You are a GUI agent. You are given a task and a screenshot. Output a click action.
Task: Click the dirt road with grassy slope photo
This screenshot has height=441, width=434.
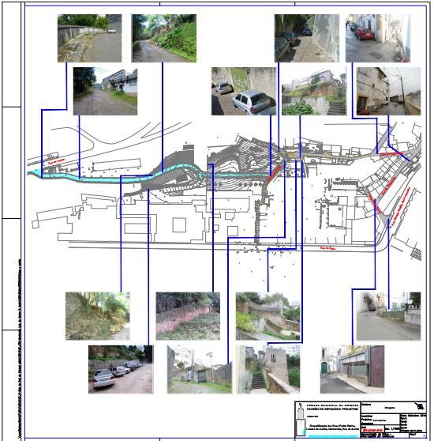pyautogui.click(x=164, y=38)
